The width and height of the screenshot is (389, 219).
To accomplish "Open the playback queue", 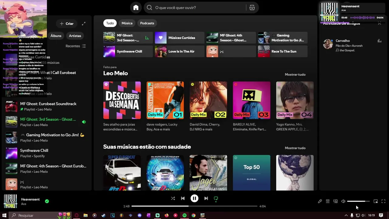I will (x=328, y=201).
